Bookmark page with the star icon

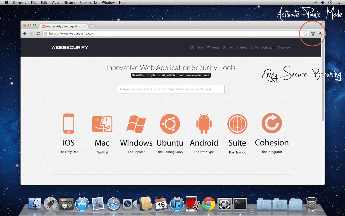pos(305,33)
